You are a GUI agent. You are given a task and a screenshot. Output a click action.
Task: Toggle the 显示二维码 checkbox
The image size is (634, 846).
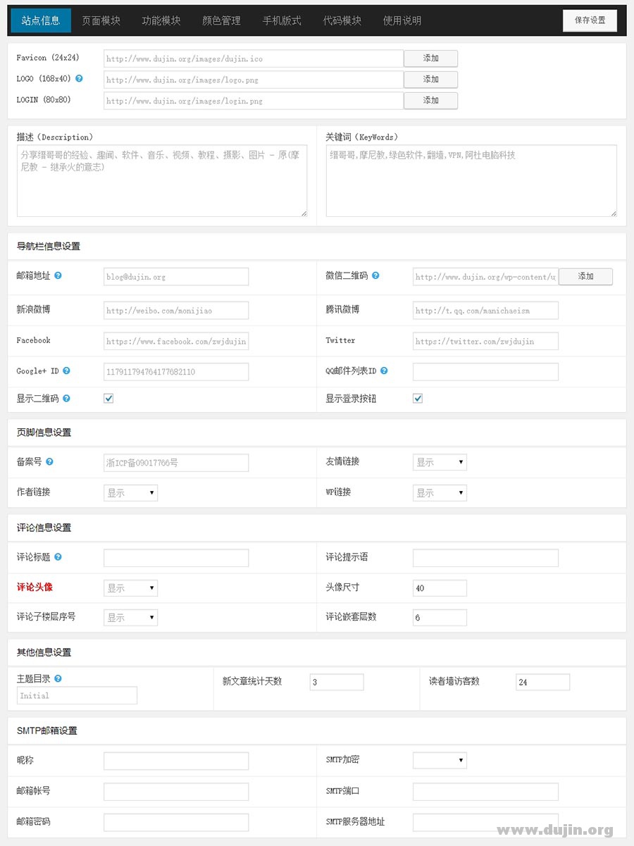click(108, 399)
